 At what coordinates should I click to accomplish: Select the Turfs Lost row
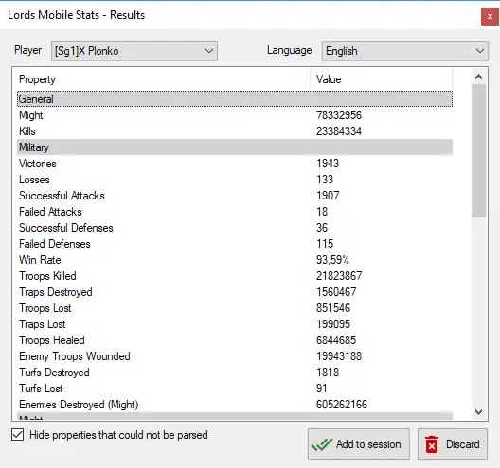pos(235,389)
